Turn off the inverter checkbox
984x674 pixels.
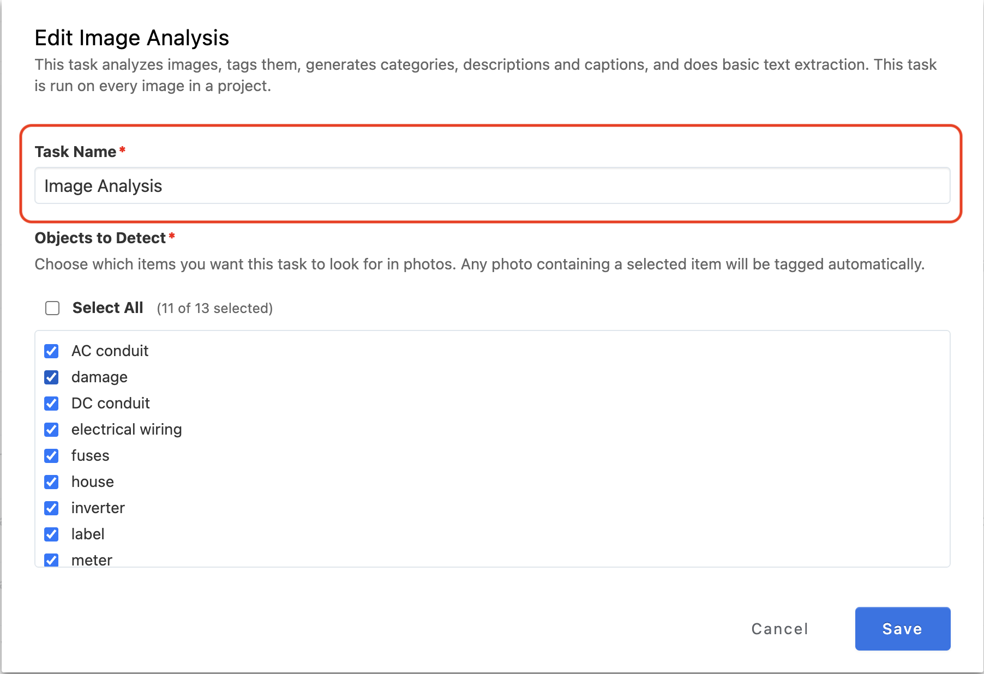point(52,508)
